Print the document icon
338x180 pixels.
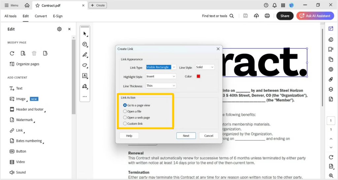coord(267,16)
